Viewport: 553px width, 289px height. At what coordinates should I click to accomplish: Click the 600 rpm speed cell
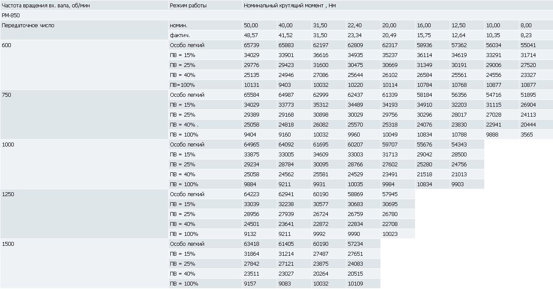tap(84, 65)
